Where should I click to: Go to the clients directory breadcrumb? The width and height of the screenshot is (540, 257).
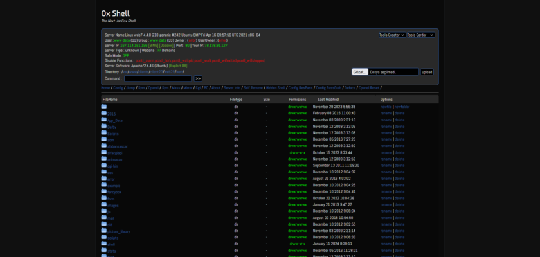pos(143,72)
